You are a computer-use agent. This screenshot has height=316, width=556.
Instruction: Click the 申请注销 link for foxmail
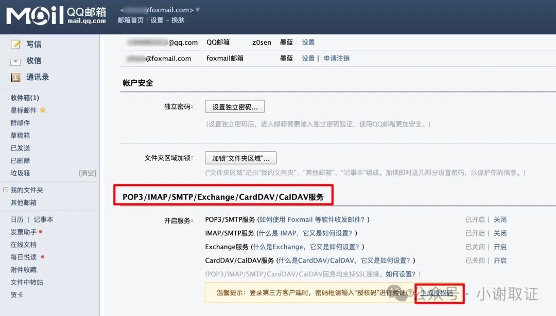click(337, 59)
